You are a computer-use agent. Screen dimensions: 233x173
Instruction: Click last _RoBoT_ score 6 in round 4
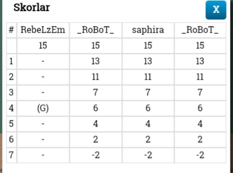pos(200,108)
